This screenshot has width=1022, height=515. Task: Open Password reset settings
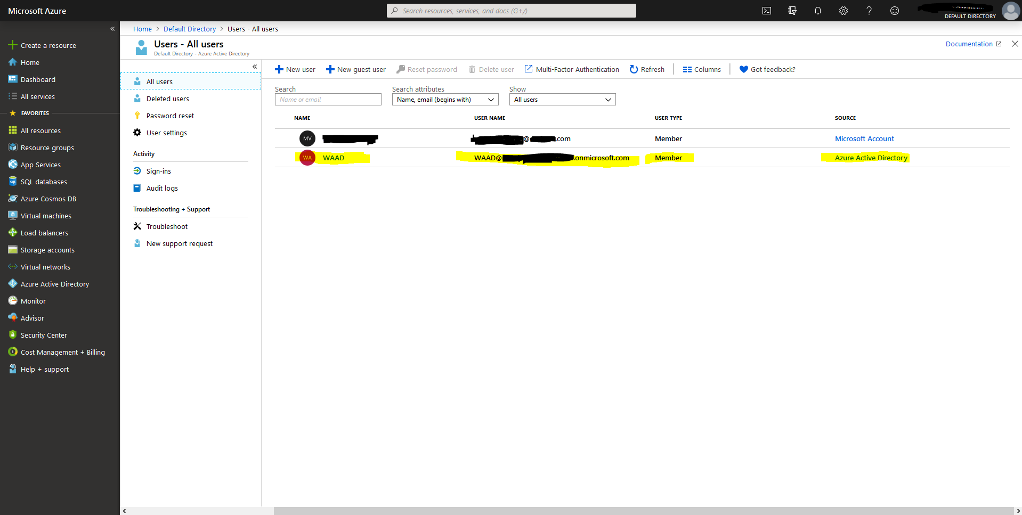[164, 116]
